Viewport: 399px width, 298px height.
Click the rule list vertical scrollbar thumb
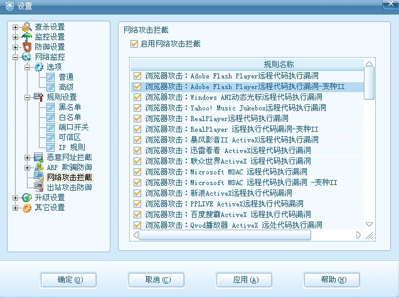coord(369,83)
